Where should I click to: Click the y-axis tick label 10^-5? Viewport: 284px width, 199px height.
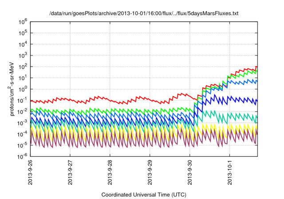pos(23,146)
